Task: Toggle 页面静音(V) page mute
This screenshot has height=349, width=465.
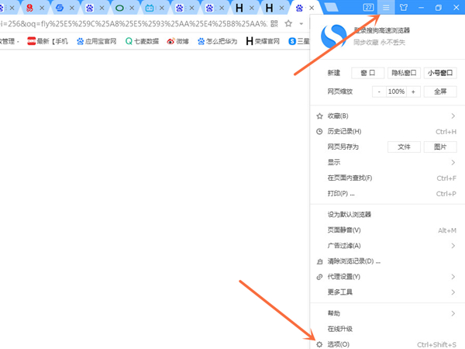Action: [x=344, y=230]
